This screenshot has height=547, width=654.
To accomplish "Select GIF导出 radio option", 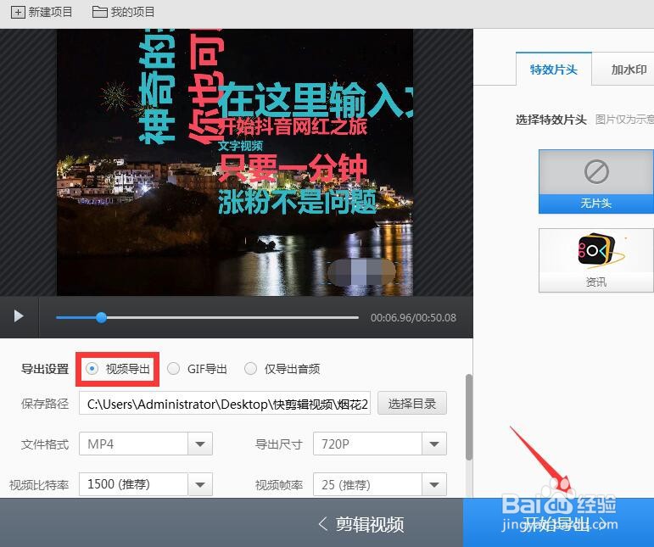I will coord(173,369).
